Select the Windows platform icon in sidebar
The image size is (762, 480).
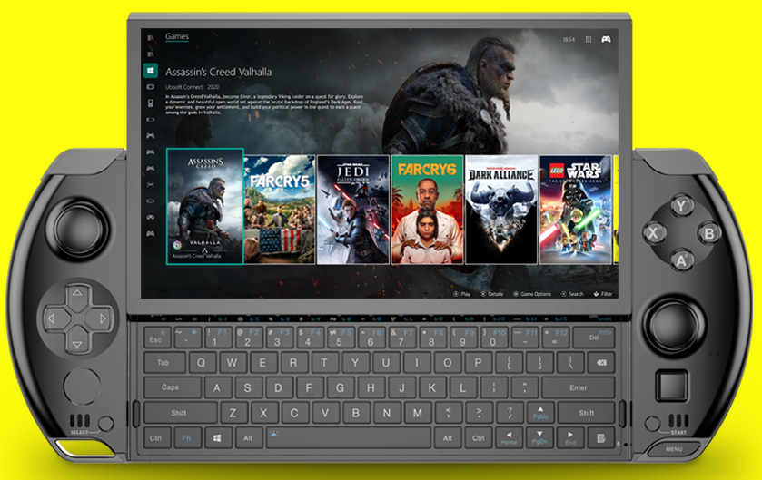pos(150,71)
